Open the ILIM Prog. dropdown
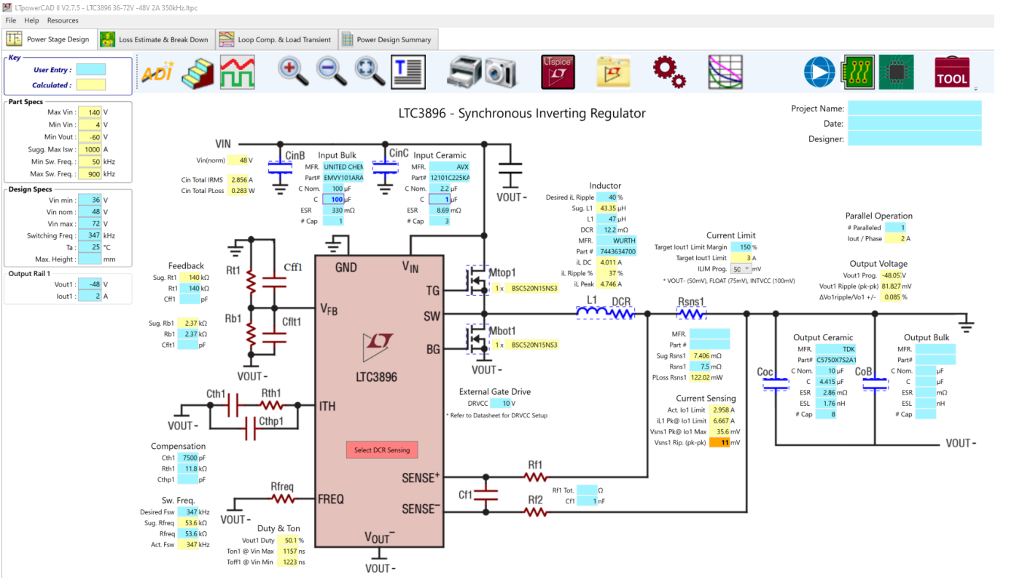Image resolution: width=1014 pixels, height=588 pixels. (741, 269)
